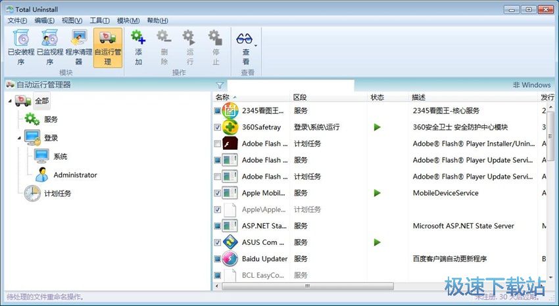Open the 文件(F) menu
559x306 pixels.
17,20
